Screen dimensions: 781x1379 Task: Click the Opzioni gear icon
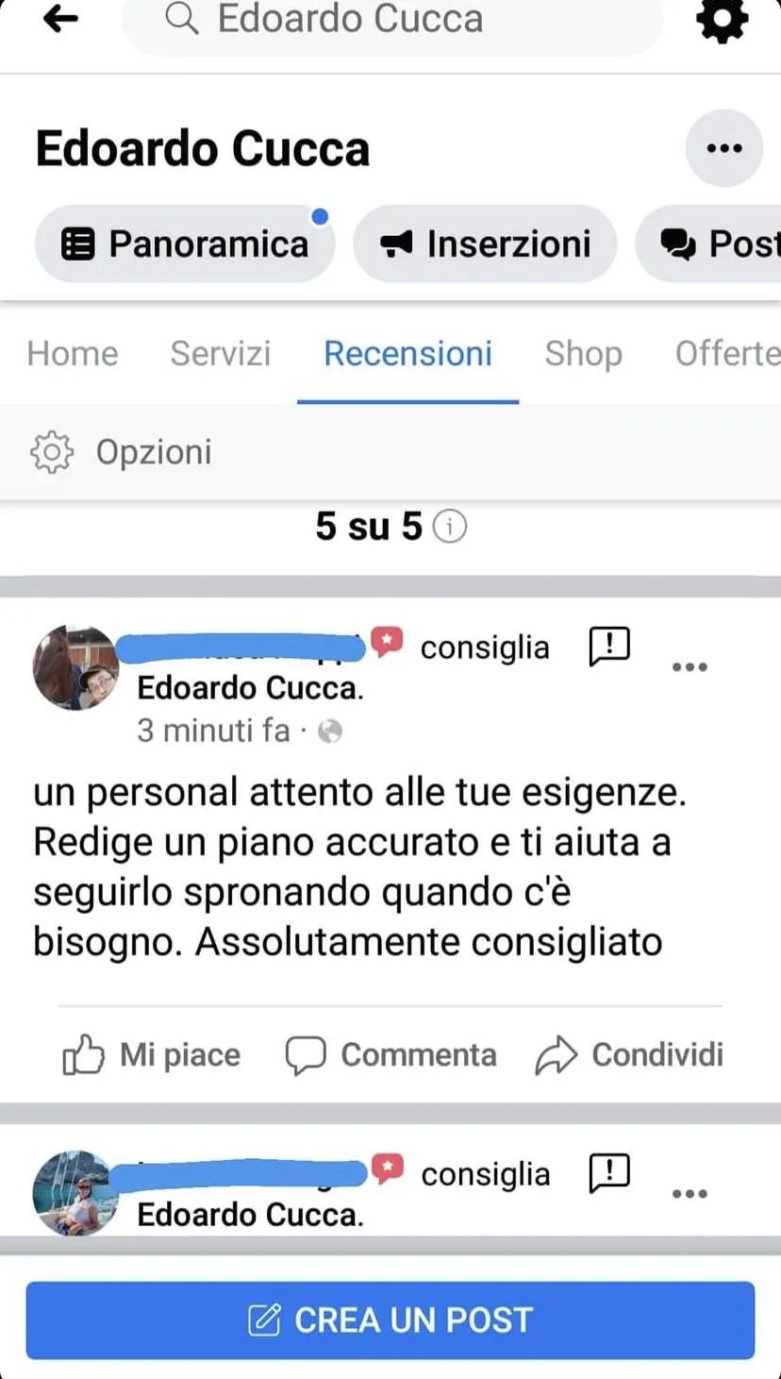click(x=51, y=452)
